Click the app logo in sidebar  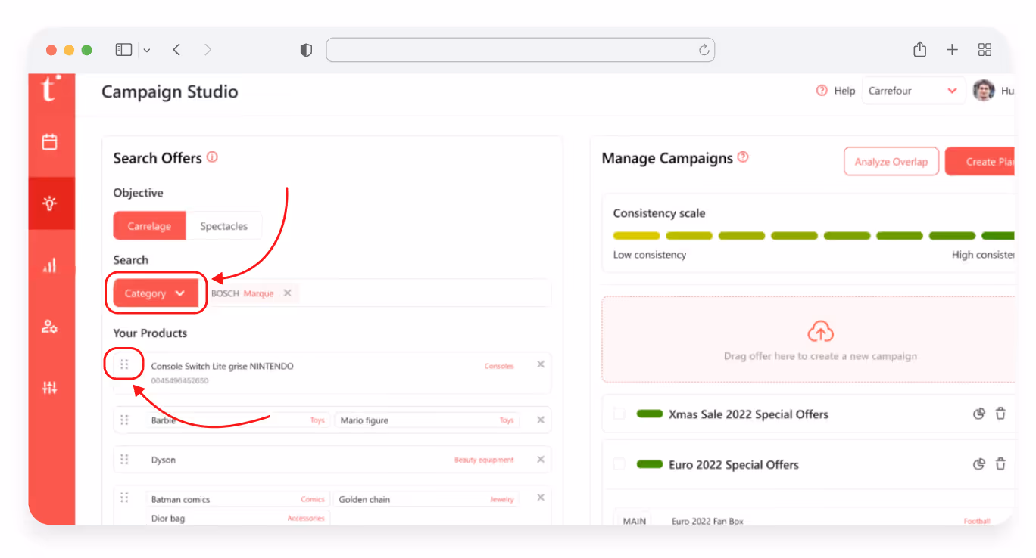point(49,88)
